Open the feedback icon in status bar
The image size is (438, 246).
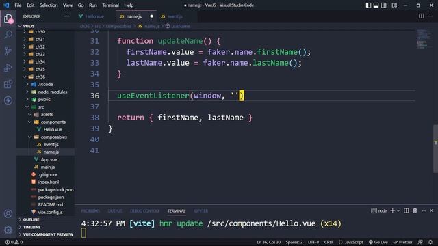[x=420, y=242]
